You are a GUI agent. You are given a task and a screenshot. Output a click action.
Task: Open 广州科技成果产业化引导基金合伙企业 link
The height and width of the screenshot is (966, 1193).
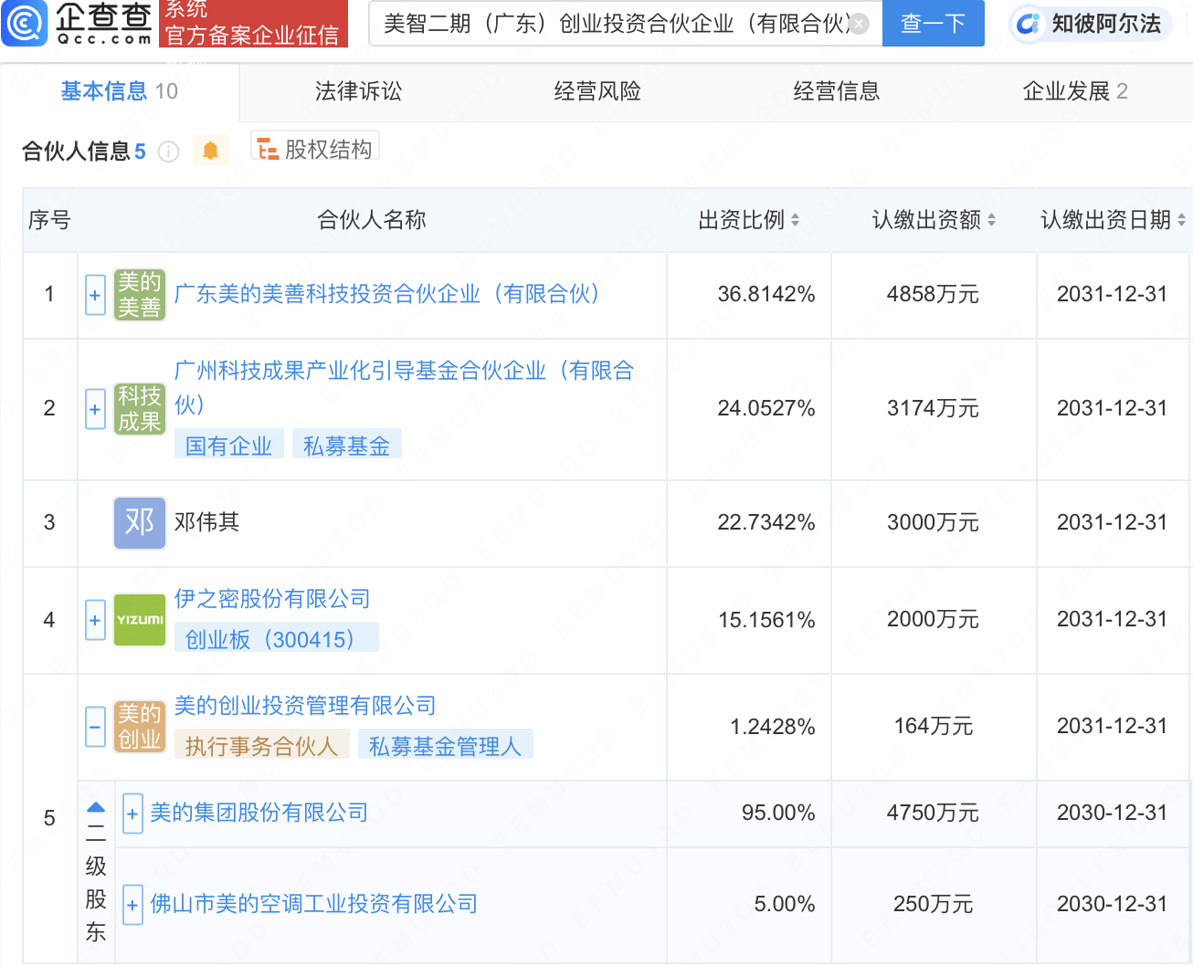pyautogui.click(x=404, y=387)
